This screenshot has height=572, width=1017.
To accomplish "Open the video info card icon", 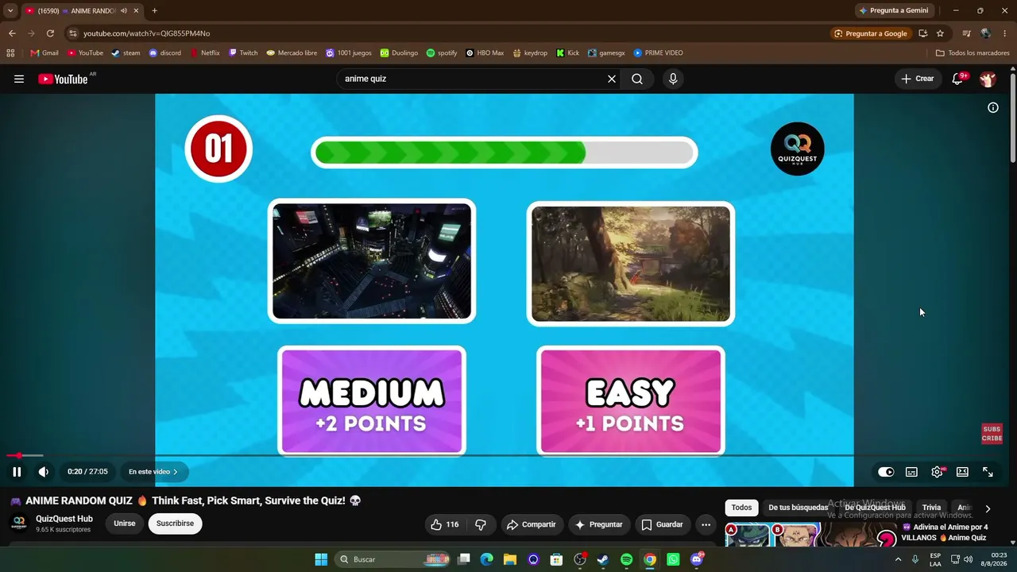I will tap(993, 107).
